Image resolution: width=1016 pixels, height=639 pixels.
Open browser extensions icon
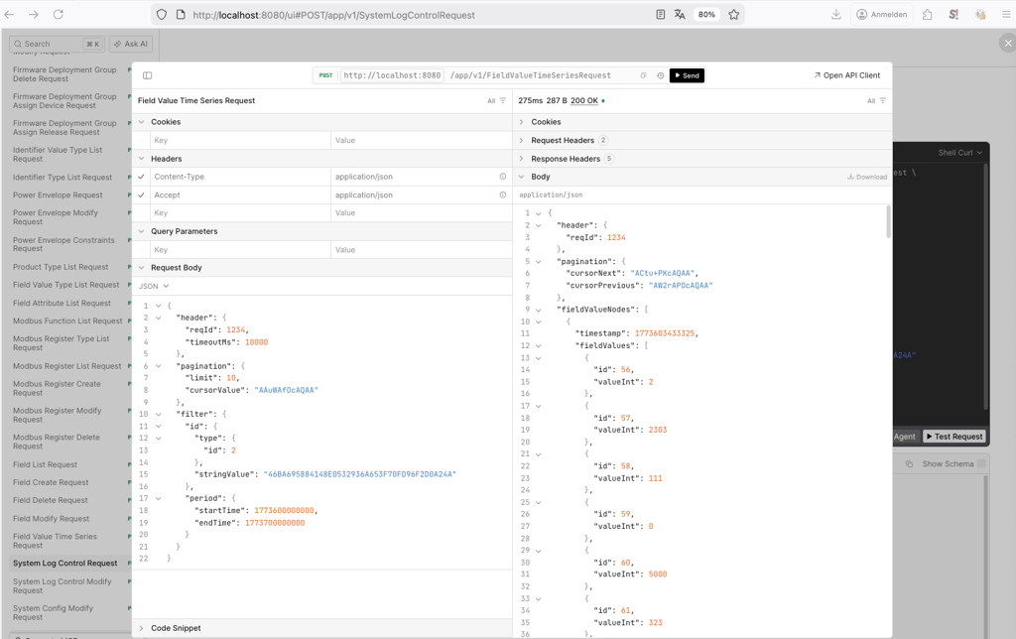[928, 14]
